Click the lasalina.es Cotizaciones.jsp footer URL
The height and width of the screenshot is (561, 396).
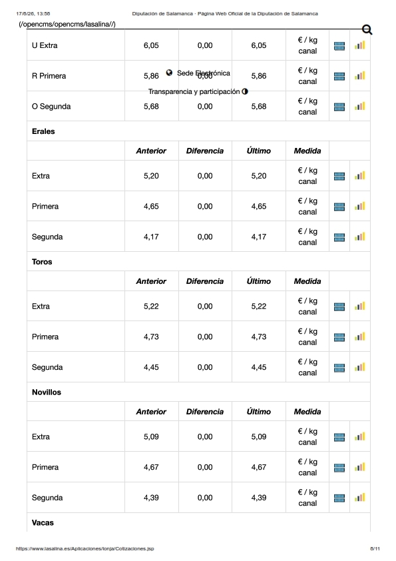pos(85,548)
